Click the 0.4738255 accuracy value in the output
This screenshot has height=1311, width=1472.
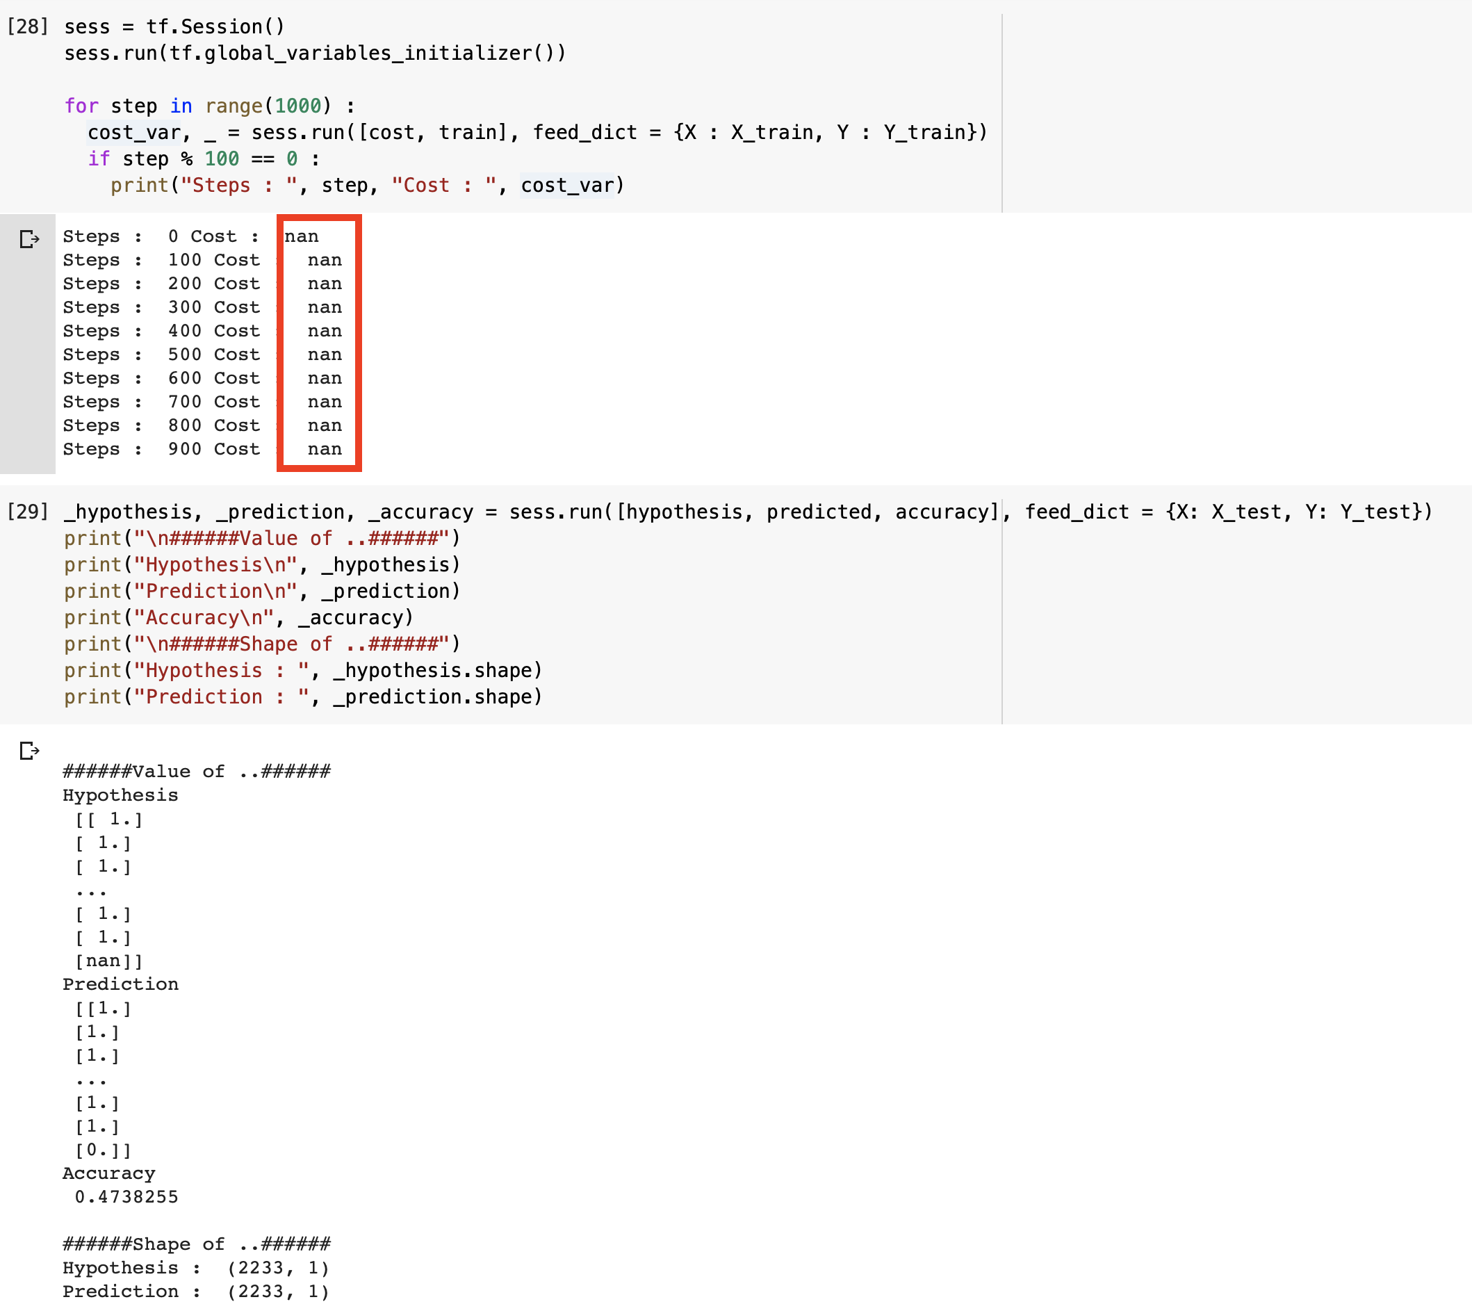[126, 1197]
